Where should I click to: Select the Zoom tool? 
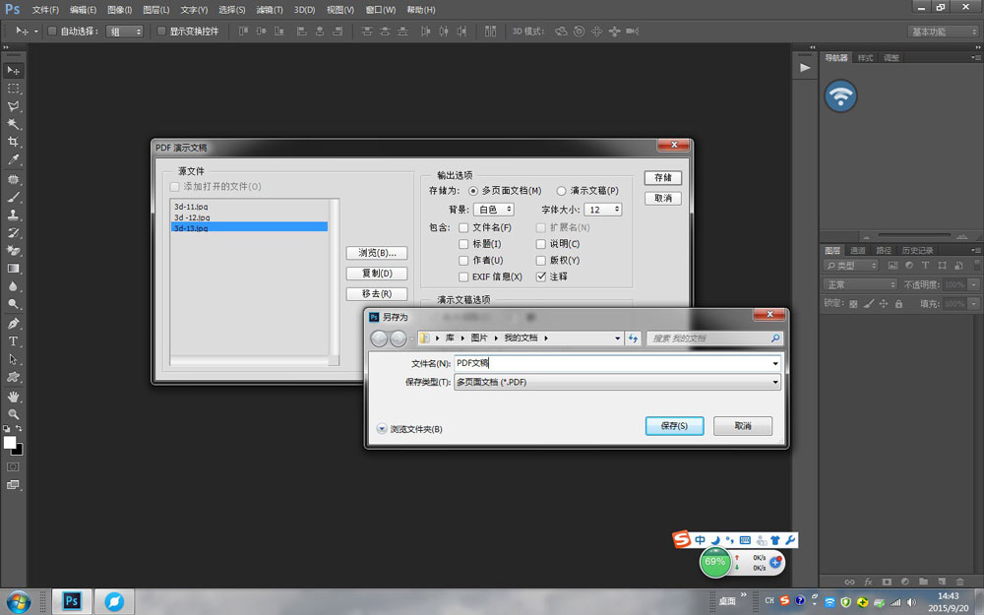(13, 414)
